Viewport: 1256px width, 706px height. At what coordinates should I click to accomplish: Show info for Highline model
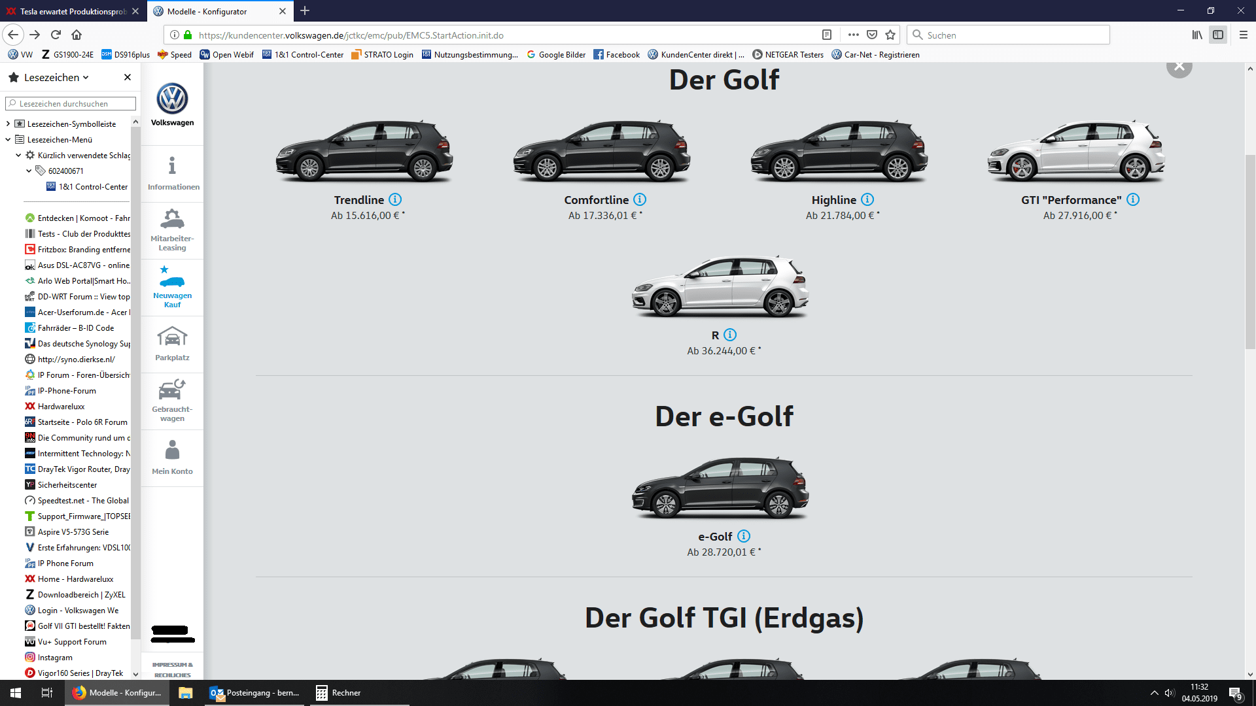[x=867, y=199]
